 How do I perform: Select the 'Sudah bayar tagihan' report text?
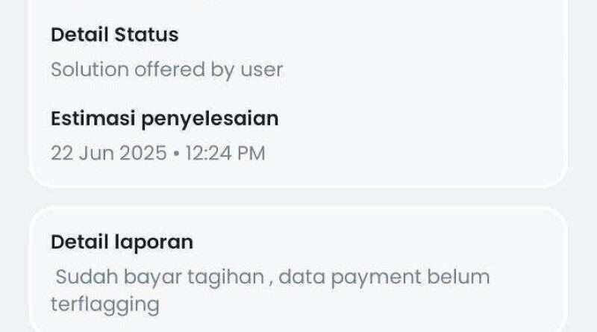coord(160,278)
